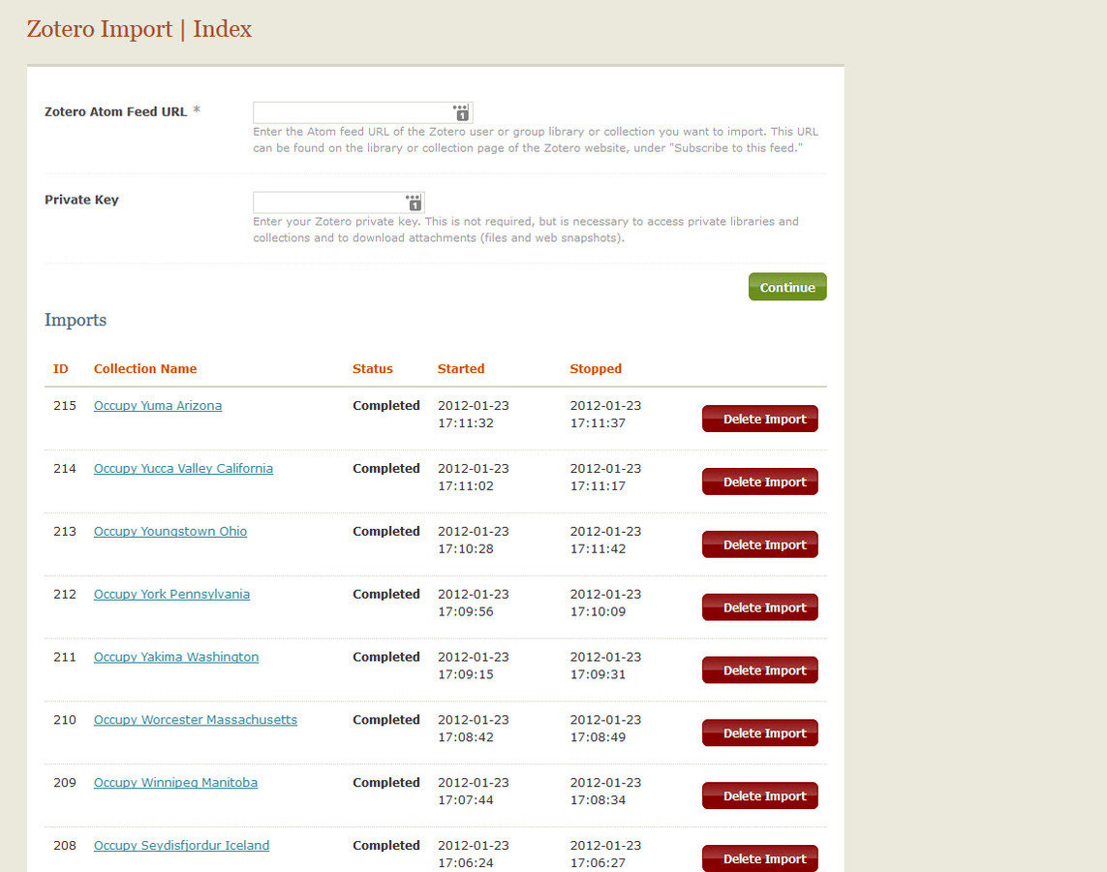Focus the Private Key input field
The width and height of the screenshot is (1107, 872).
(x=339, y=202)
